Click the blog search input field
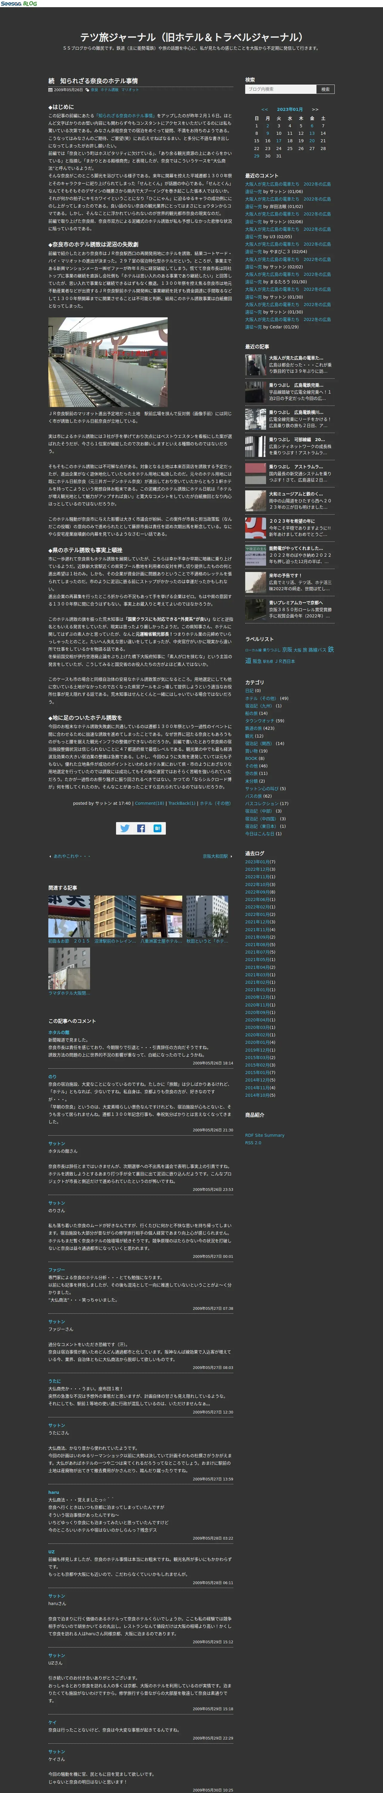The width and height of the screenshot is (383, 1793). tap(281, 89)
